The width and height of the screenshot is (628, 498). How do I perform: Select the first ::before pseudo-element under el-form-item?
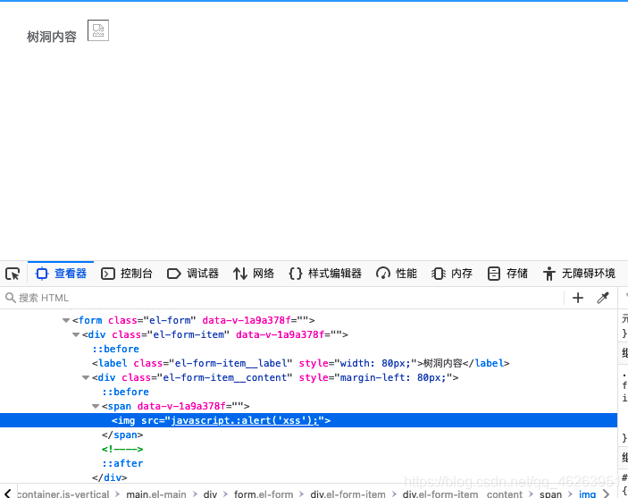[x=308, y=349]
